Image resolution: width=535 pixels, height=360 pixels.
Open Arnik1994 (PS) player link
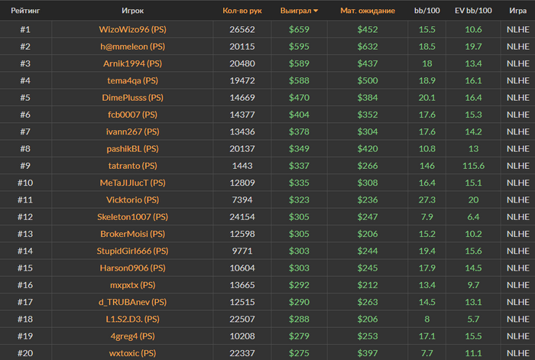pos(132,63)
